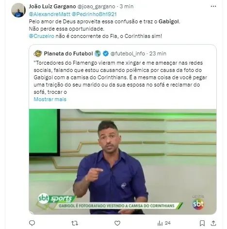Like the tweet with heart icon
This screenshot has height=229, width=227.
[117, 223]
